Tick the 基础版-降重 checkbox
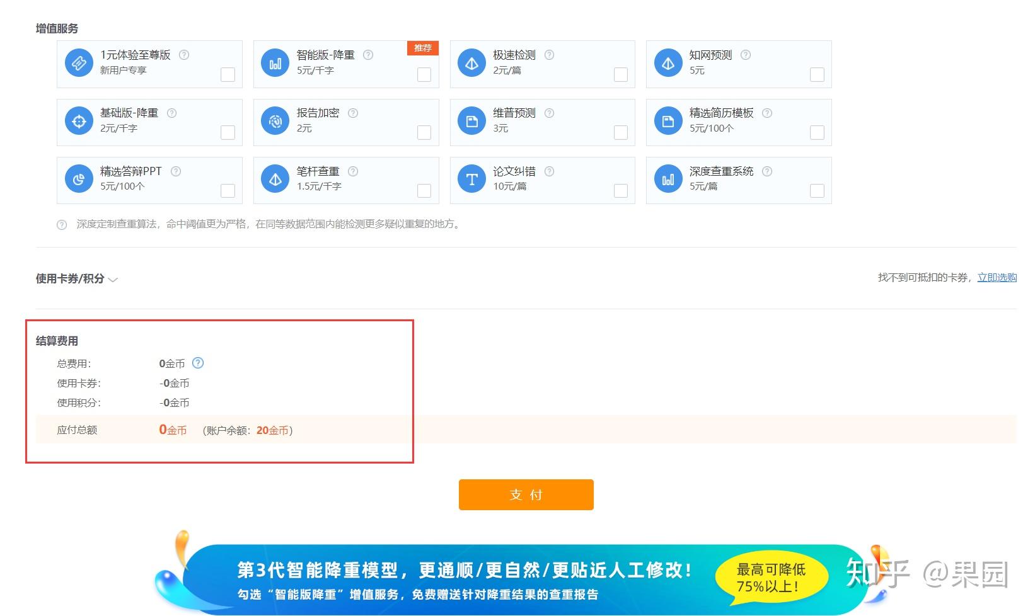 [227, 132]
